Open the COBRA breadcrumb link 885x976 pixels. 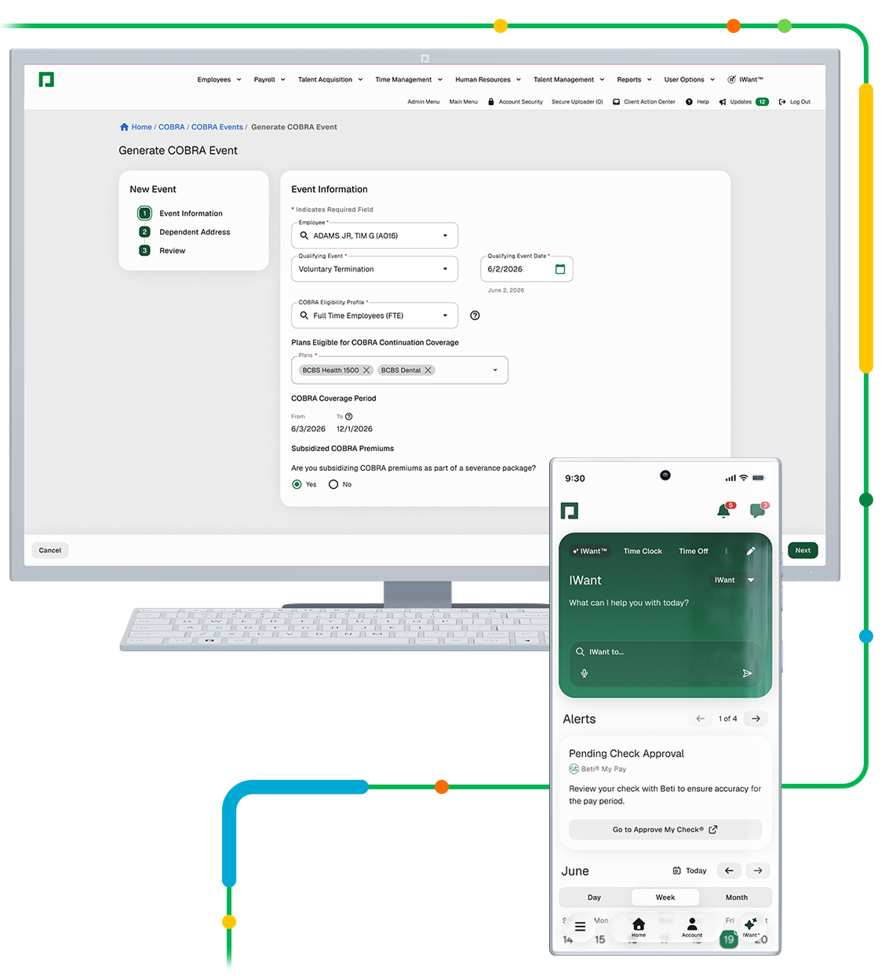[x=172, y=127]
